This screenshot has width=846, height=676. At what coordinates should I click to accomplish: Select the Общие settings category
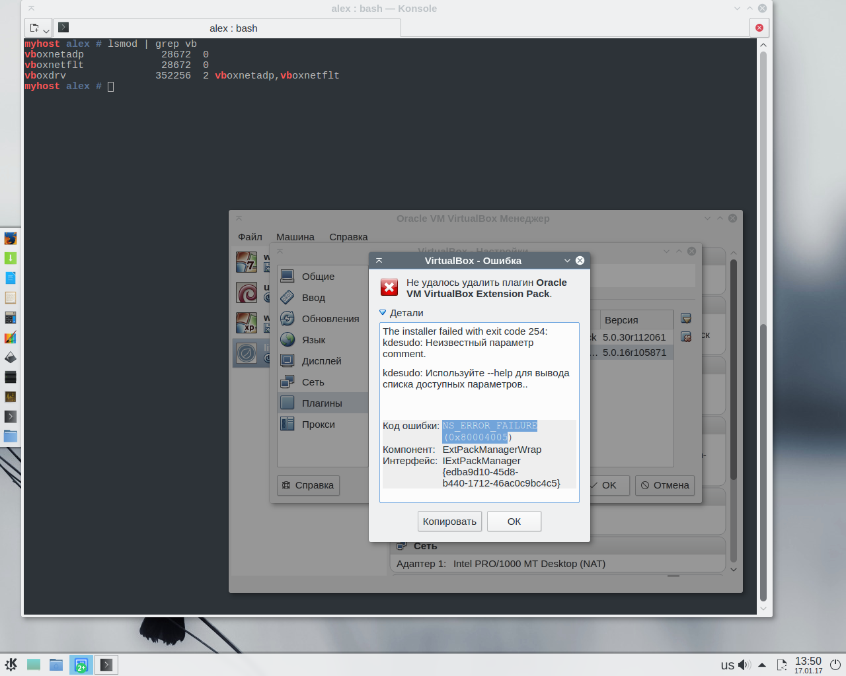(323, 277)
